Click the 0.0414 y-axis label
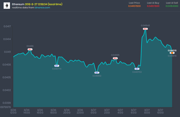Screen dimensions: 180x117 [7, 39]
